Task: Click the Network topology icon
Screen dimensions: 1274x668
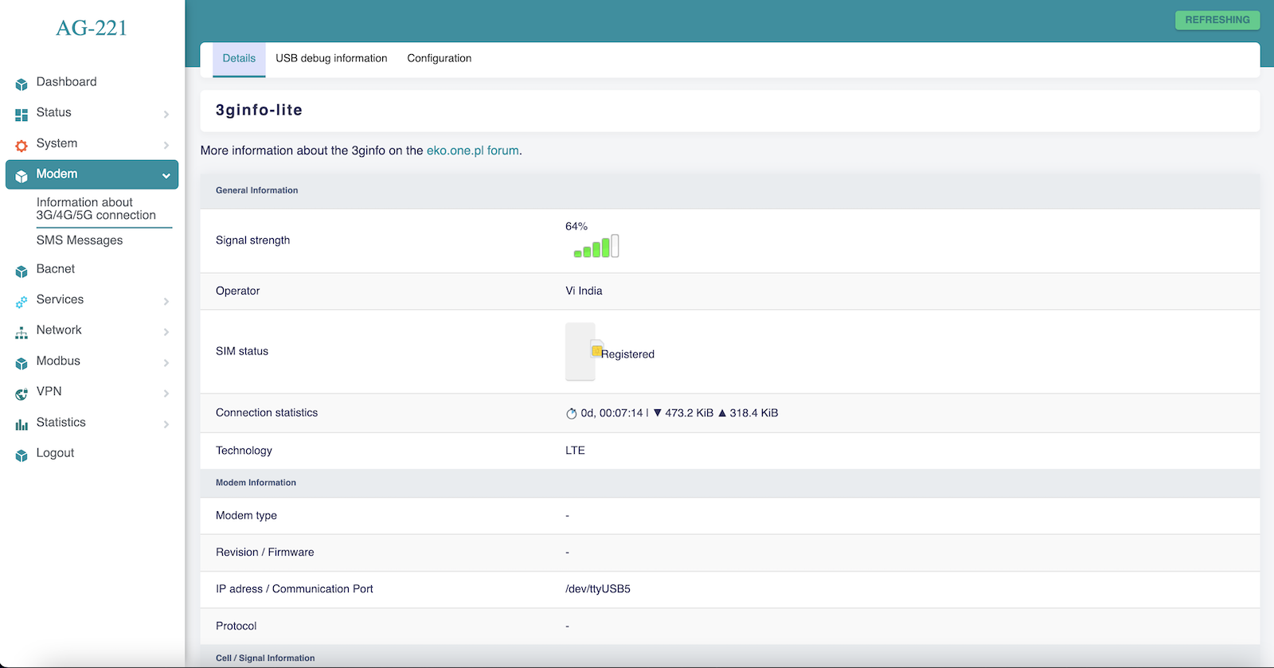Action: pos(21,332)
